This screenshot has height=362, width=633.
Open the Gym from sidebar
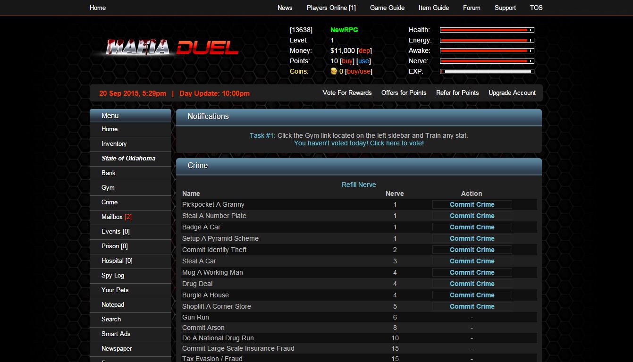point(130,188)
